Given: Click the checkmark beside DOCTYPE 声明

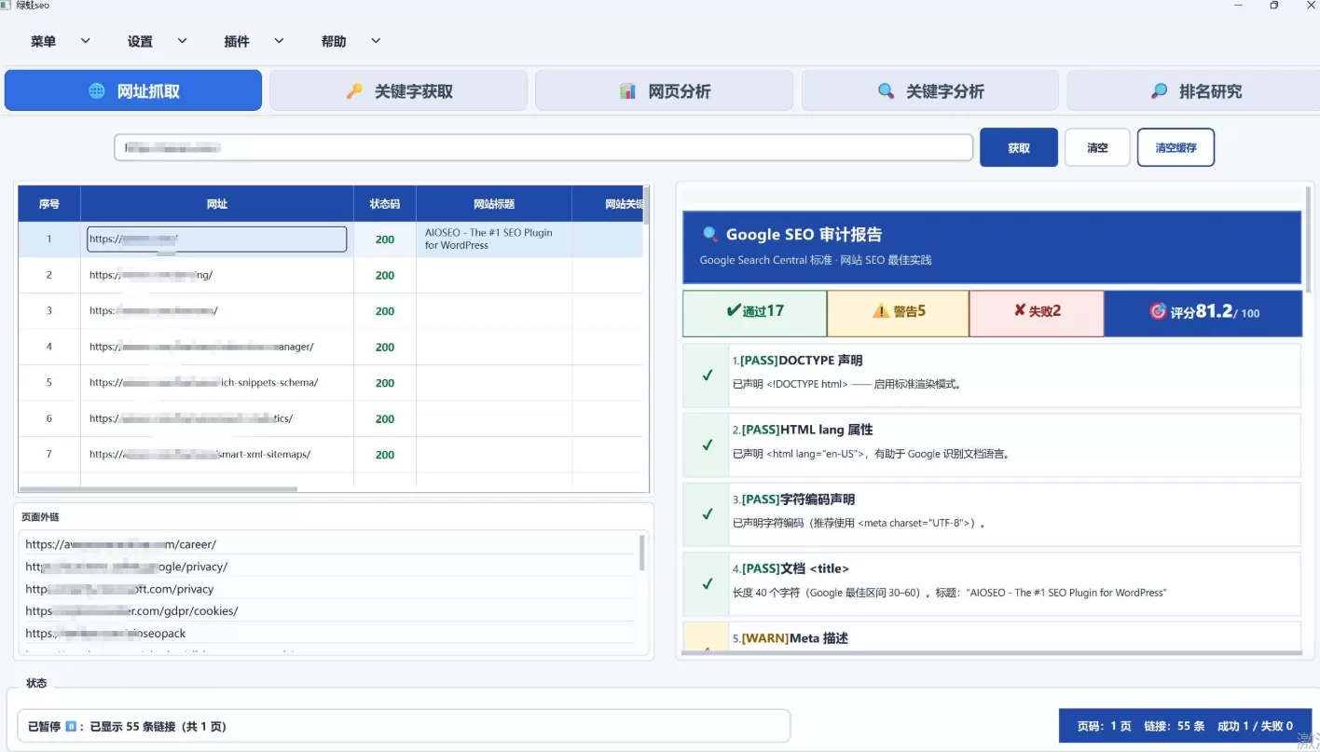Looking at the screenshot, I should coord(708,376).
